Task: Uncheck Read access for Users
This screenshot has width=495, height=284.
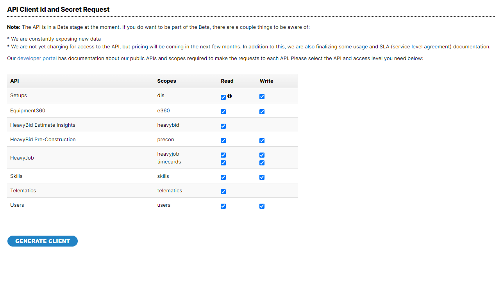Action: 223,206
